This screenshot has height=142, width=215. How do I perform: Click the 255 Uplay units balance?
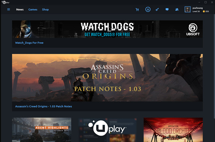tap(207, 11)
